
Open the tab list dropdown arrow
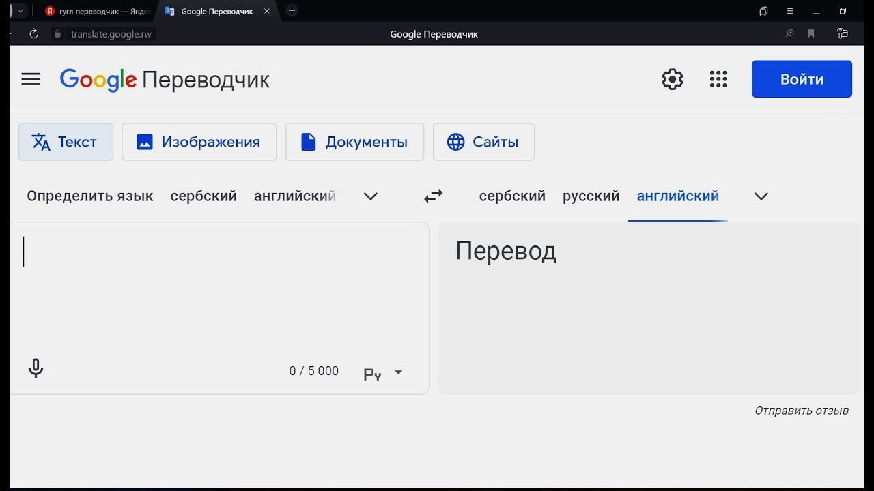tap(20, 11)
